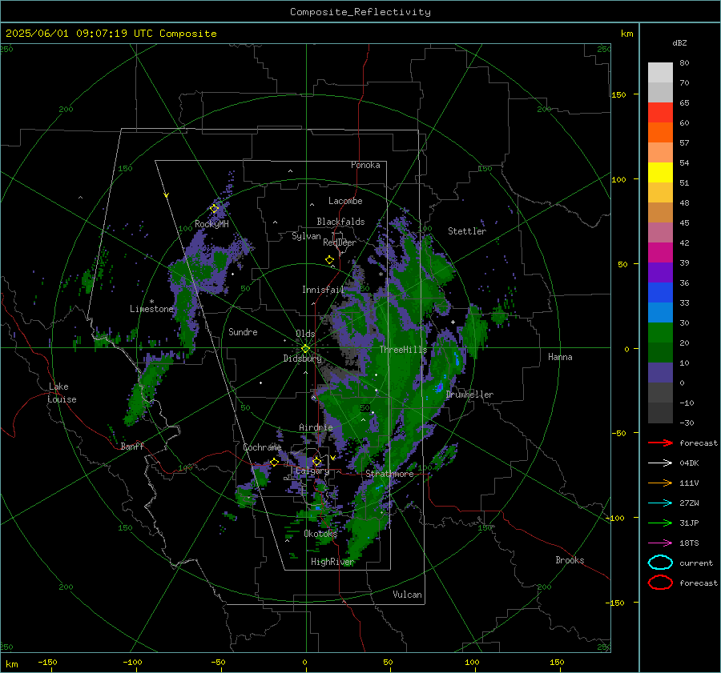Click the Brooks map label
The height and width of the screenshot is (673, 721).
570,560
